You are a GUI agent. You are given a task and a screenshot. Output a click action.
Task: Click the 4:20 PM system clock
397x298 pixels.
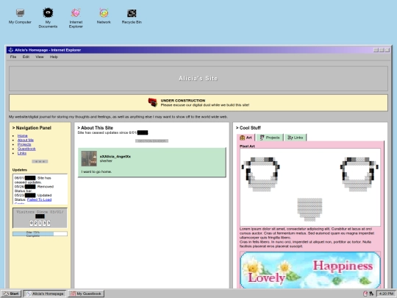pyautogui.click(x=386, y=294)
